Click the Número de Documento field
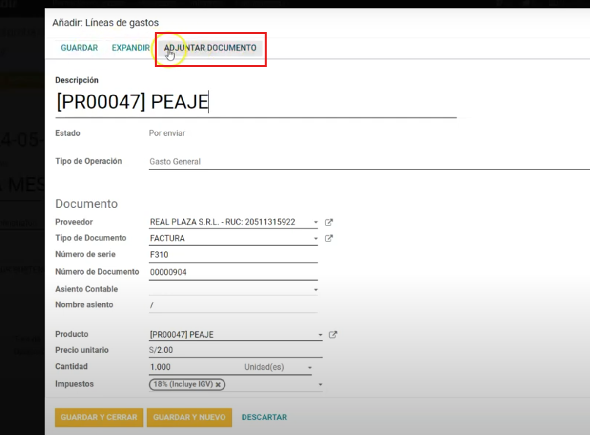The width and height of the screenshot is (590, 435). coord(233,272)
